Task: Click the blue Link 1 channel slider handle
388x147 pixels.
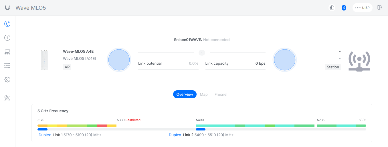Action: 42,129
